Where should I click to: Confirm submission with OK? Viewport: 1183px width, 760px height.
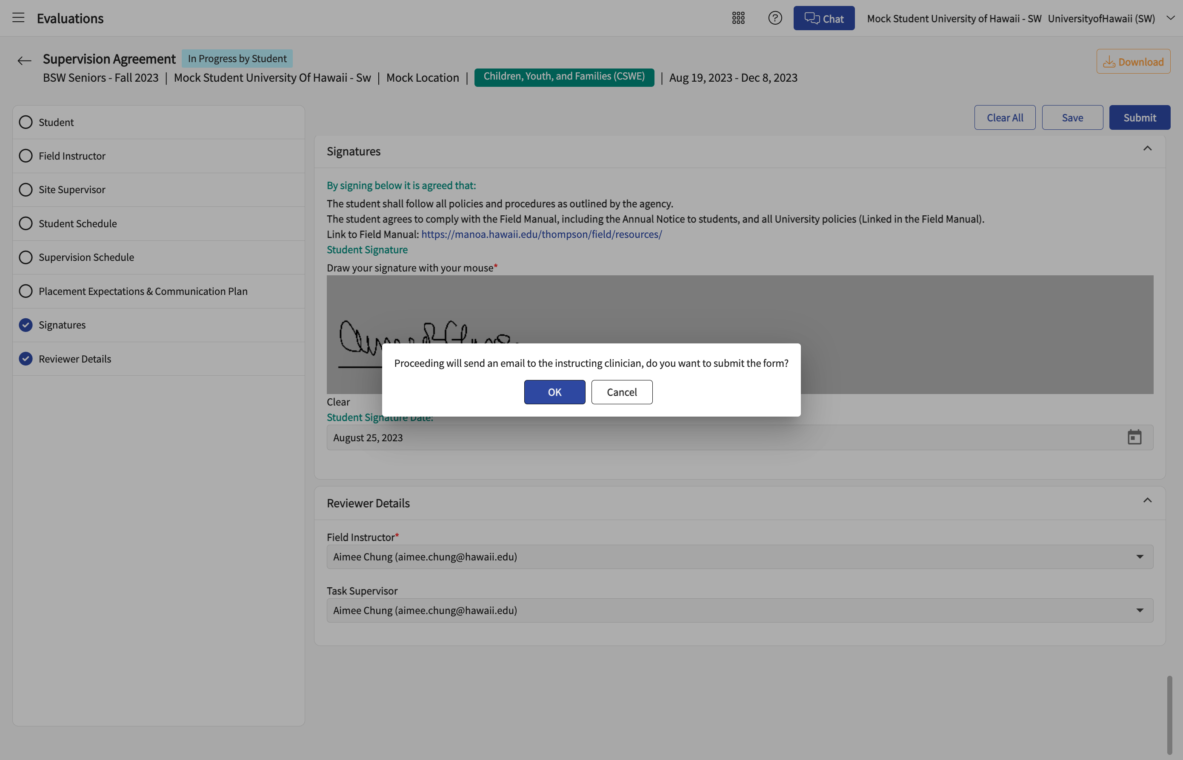555,392
